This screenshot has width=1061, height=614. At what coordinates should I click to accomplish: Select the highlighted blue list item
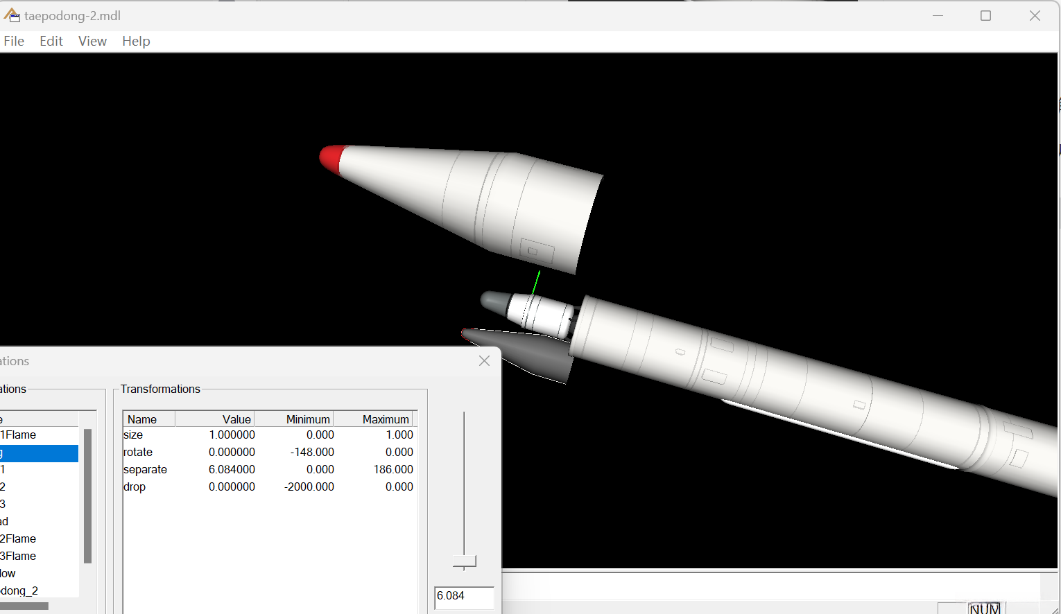[x=39, y=453]
